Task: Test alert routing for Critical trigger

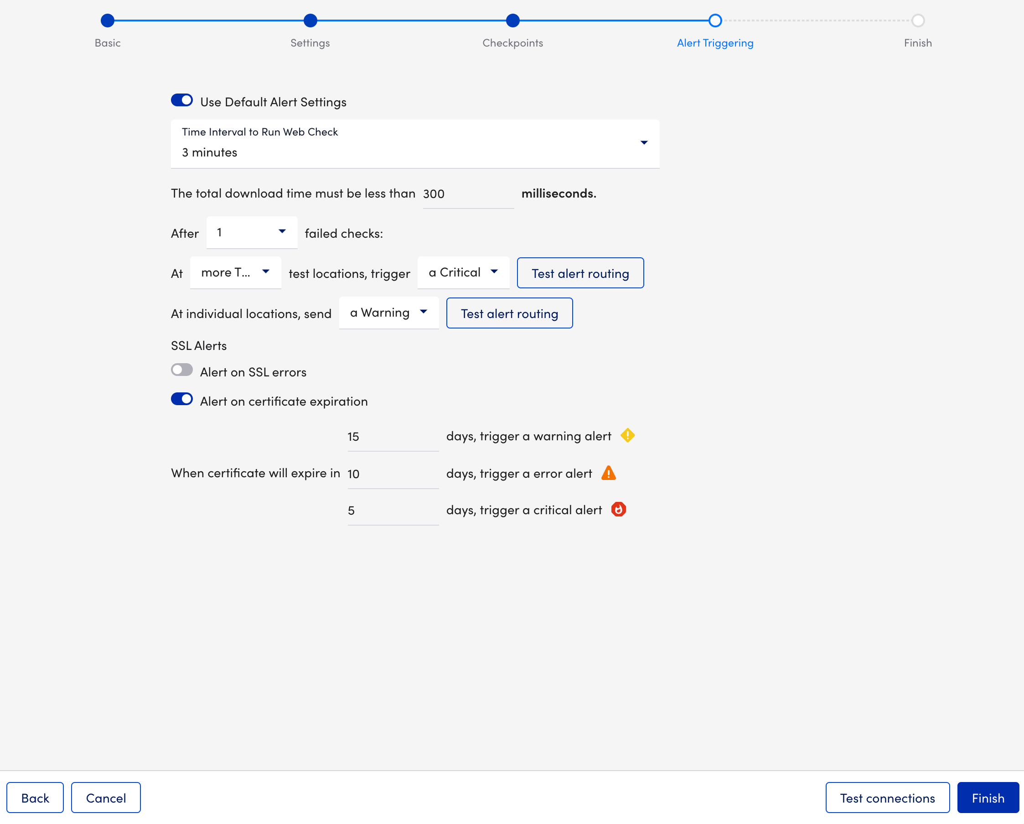Action: (x=580, y=272)
